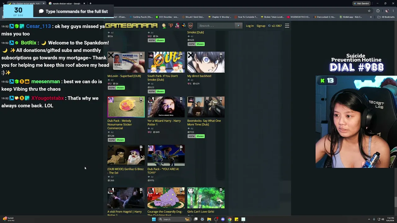Screen dimensions: 397x223
Task: Click Log In on GameBanana
Action: click(250, 26)
